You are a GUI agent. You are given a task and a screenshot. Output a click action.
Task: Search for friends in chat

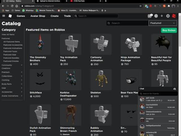coord(158,94)
